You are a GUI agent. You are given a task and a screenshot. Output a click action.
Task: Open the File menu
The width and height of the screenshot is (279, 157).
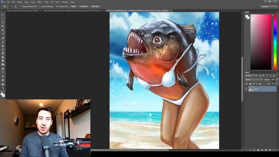tap(8, 2)
